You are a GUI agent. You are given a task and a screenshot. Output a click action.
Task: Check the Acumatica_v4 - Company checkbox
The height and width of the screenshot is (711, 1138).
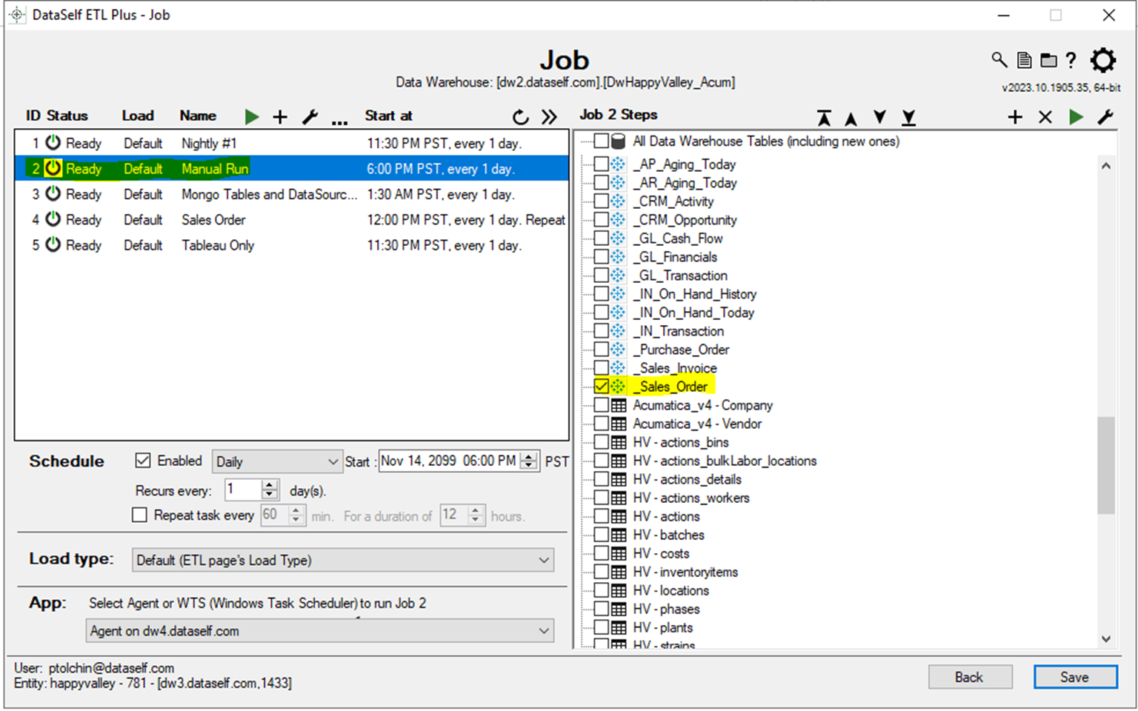(x=602, y=404)
